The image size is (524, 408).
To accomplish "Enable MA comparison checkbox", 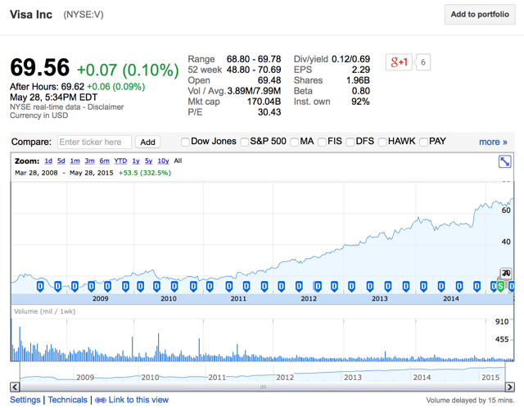I will 295,142.
